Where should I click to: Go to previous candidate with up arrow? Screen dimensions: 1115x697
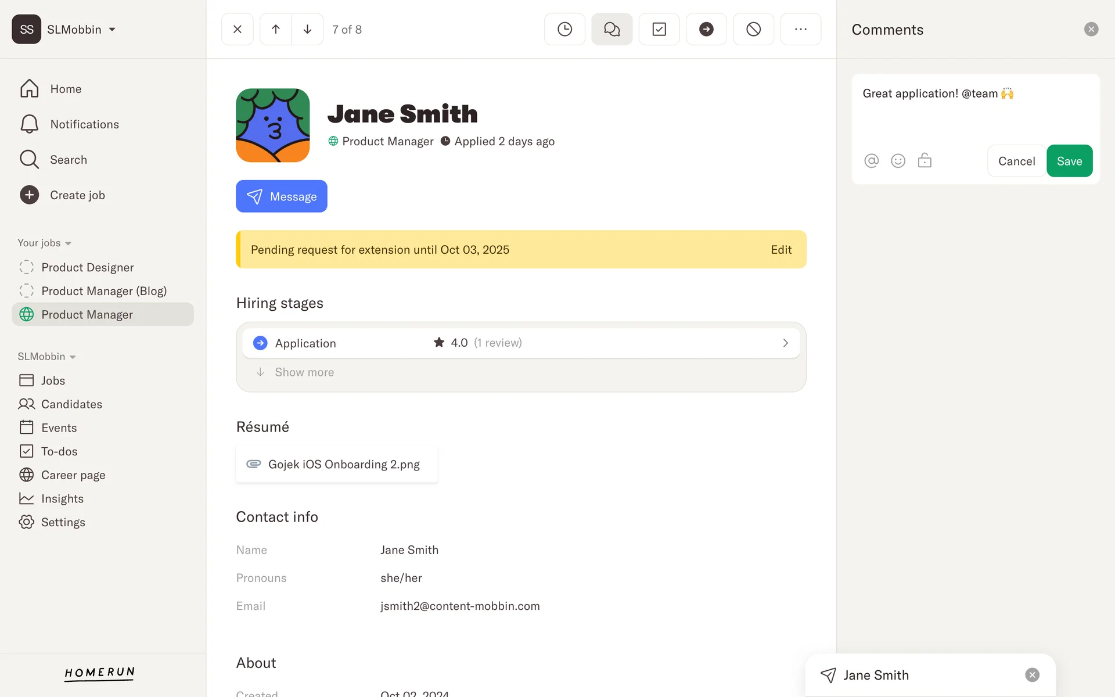tap(276, 29)
